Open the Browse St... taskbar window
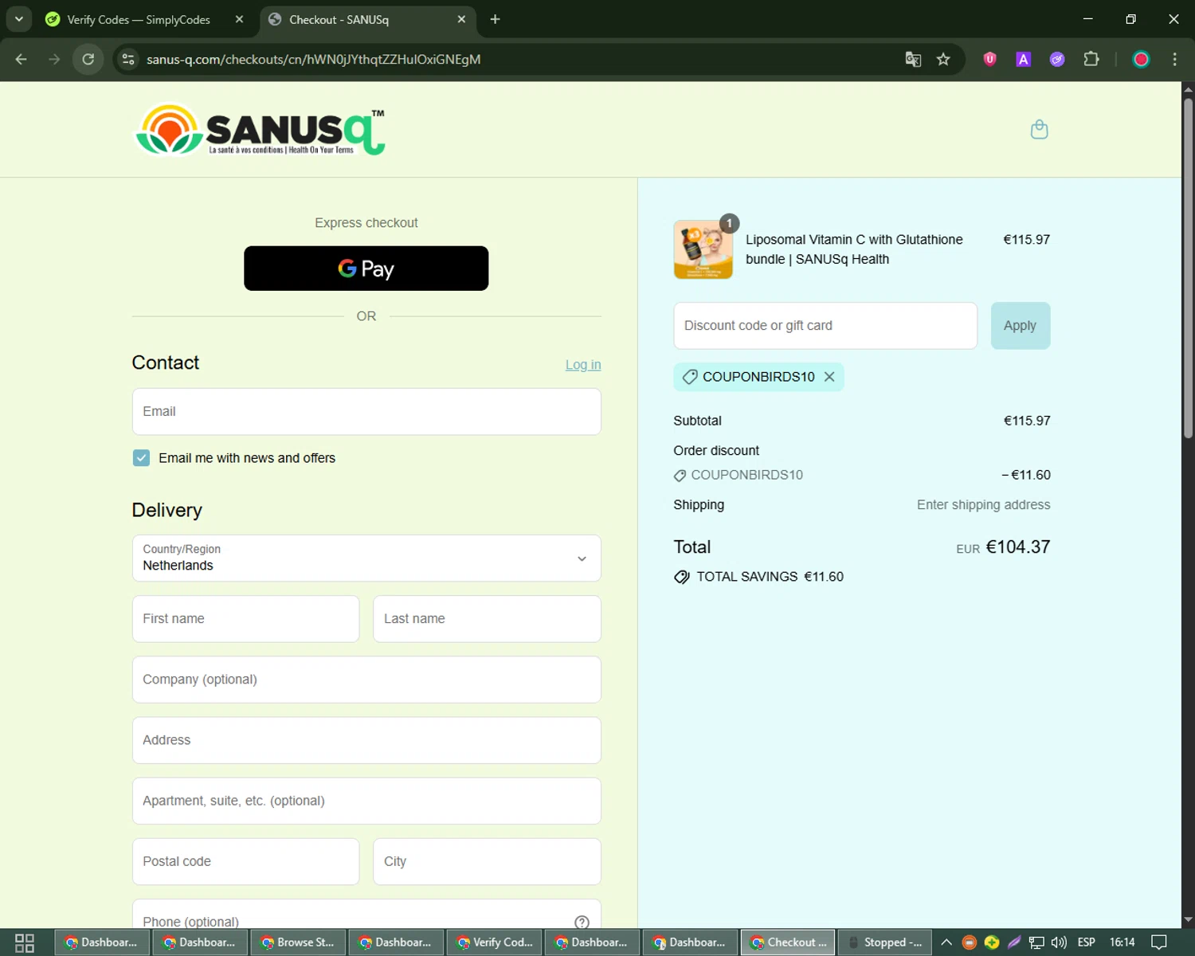The width and height of the screenshot is (1195, 956). pyautogui.click(x=298, y=942)
